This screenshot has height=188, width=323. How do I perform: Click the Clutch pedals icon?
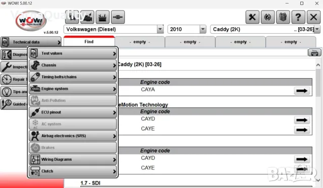[x=35, y=171]
